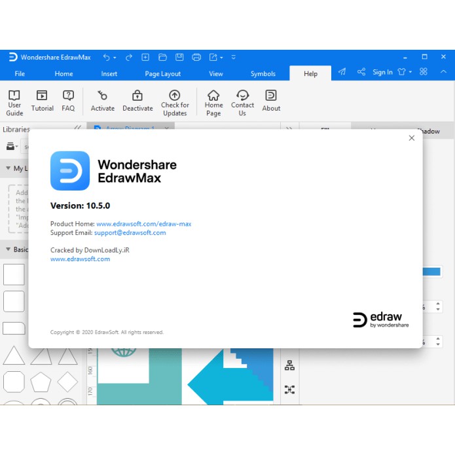
Task: Check for Updates
Action: coord(175,103)
